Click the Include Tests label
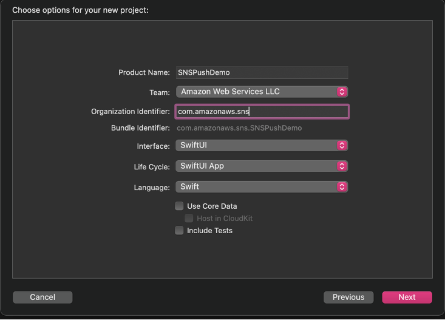The height and width of the screenshot is (320, 445). [209, 230]
